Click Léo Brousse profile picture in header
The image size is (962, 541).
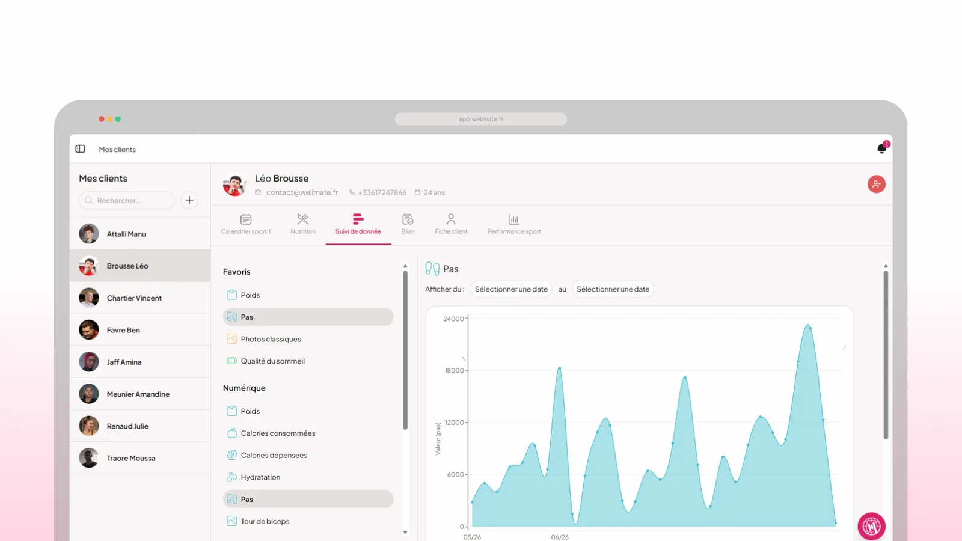[x=234, y=185]
